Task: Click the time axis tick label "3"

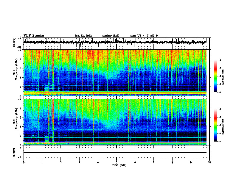Action: [x=79, y=162]
